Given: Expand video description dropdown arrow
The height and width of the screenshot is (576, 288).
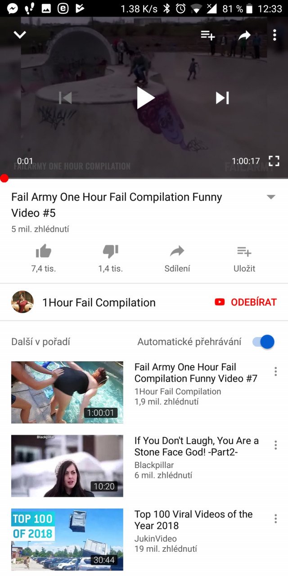Looking at the screenshot, I should click(x=271, y=197).
